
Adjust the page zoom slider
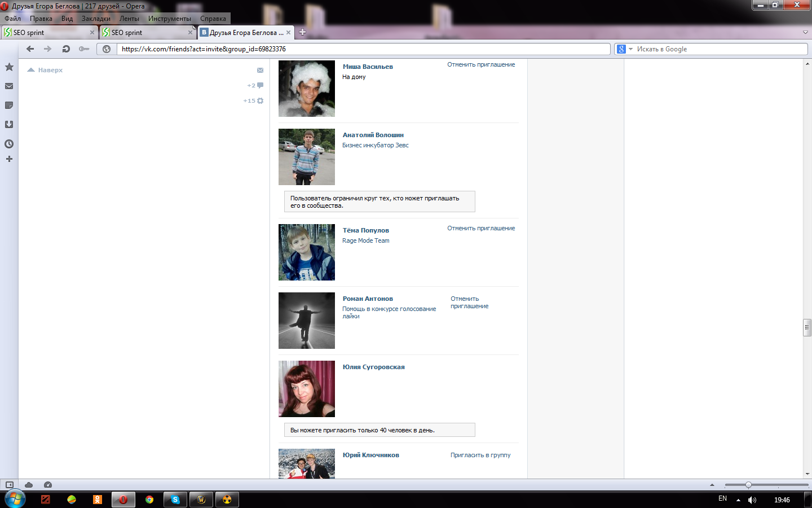tap(748, 485)
